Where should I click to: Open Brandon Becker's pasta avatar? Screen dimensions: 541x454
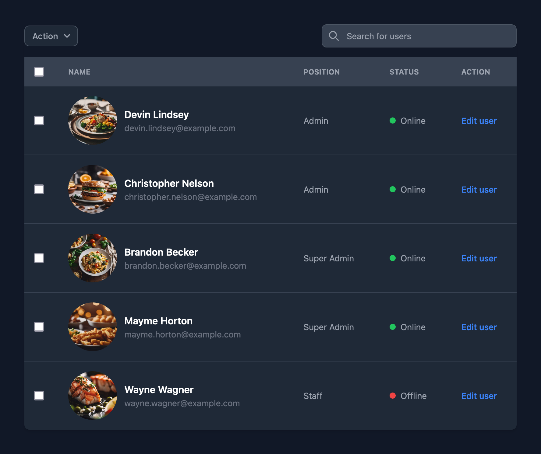tap(93, 258)
